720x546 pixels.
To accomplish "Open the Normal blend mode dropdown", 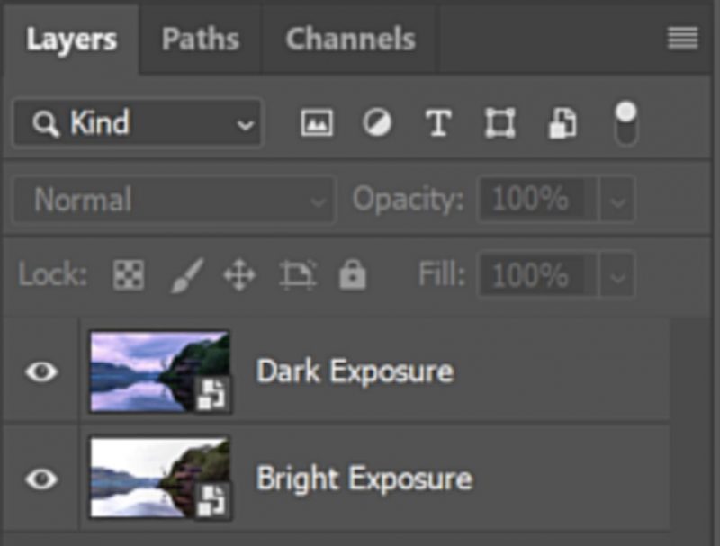I will (174, 200).
